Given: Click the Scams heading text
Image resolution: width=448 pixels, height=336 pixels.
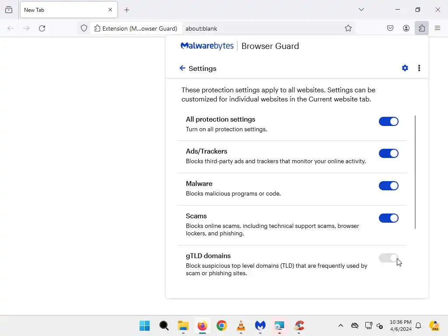Looking at the screenshot, I should click(x=196, y=216).
